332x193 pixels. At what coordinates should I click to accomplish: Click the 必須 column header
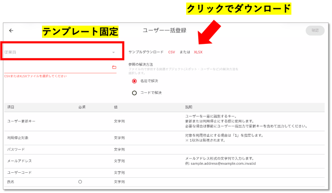(82, 107)
